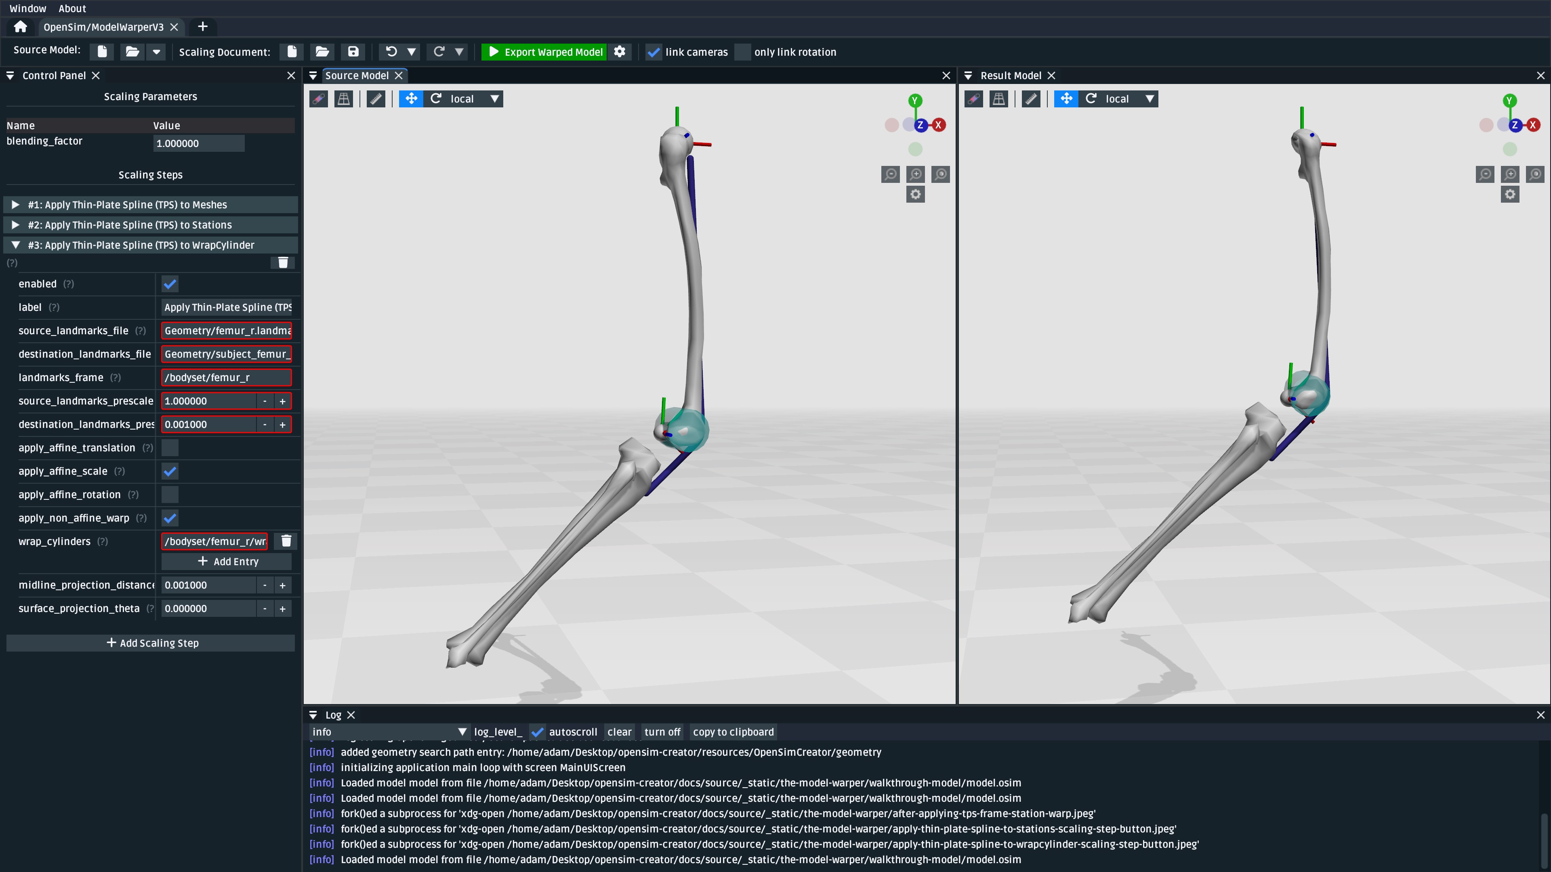
Task: Decrement midline_projection_distance with minus
Action: [x=265, y=585]
